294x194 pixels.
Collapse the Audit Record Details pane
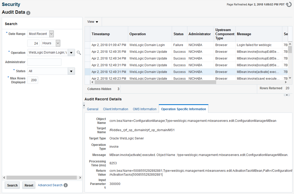point(287,95)
